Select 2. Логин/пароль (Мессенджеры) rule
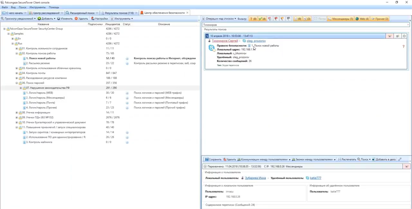412x209 pixels. [45, 98]
